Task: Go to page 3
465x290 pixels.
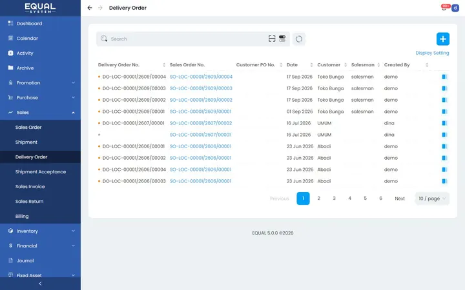Action: [334, 198]
